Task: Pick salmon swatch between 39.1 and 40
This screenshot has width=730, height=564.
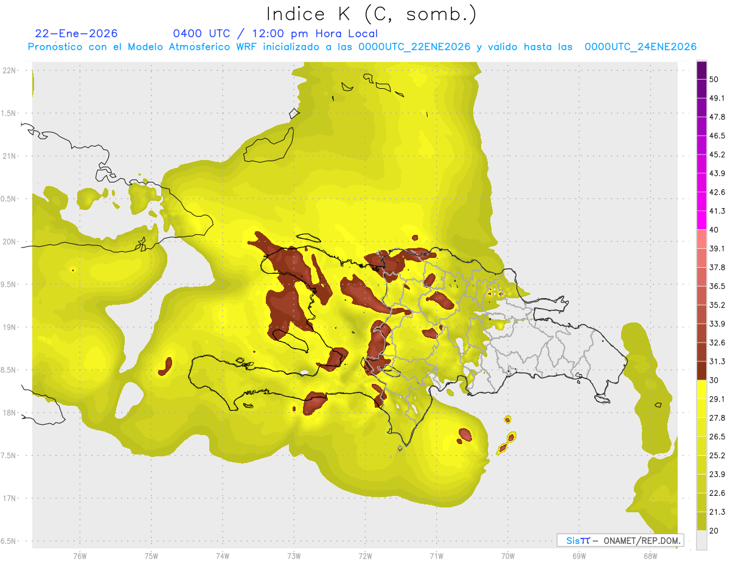Action: 701,239
